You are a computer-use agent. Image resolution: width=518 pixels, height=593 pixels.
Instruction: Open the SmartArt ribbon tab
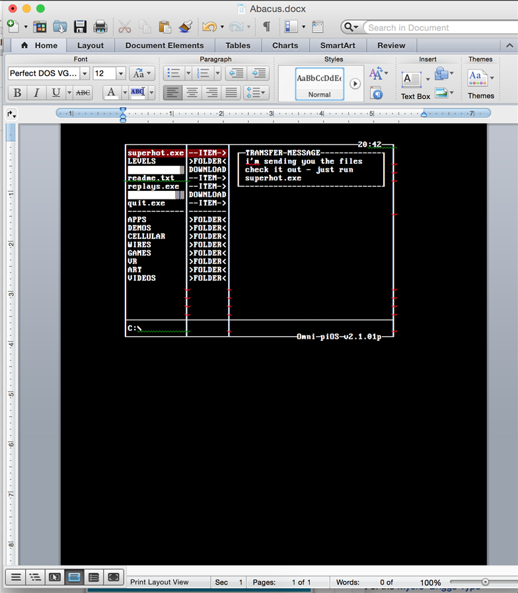[x=338, y=46]
